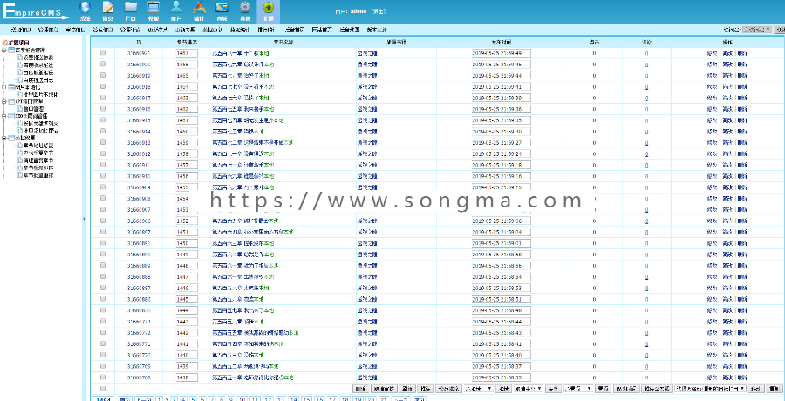Screen dimensions: 785x401
Task: Collapse the first tree group under 扩展项目
Action: point(4,51)
